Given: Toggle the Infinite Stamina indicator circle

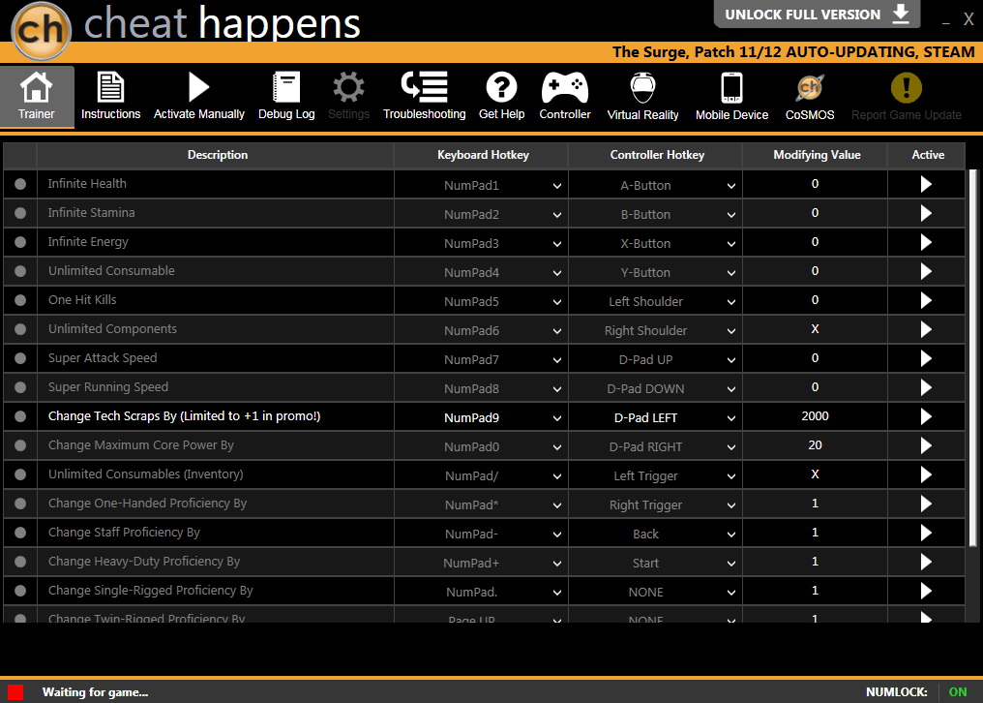Looking at the screenshot, I should coord(20,213).
